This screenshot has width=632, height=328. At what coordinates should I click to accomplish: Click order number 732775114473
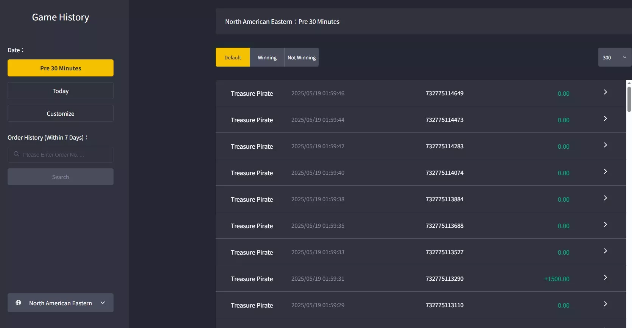(444, 120)
